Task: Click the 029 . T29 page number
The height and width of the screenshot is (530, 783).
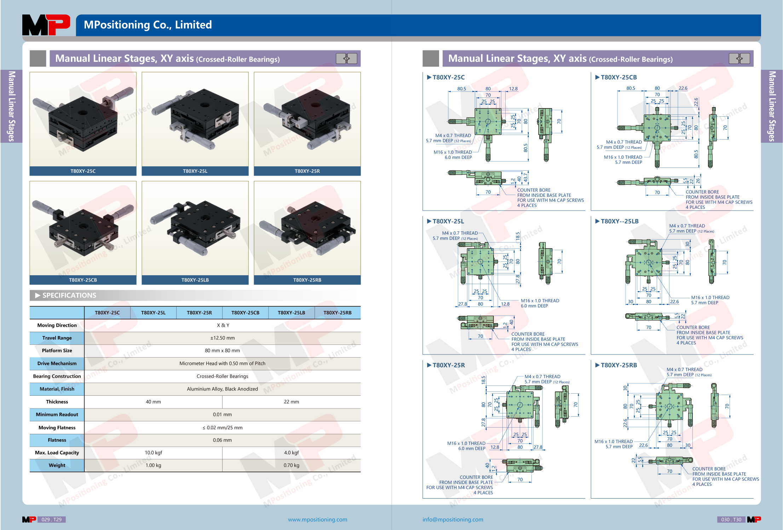Action: (52, 519)
